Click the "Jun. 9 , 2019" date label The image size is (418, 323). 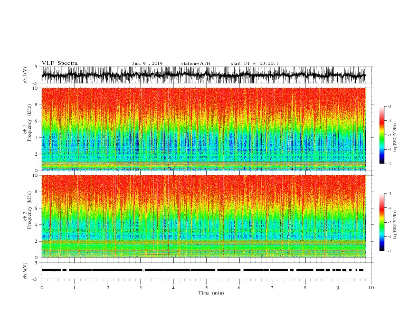coord(147,63)
